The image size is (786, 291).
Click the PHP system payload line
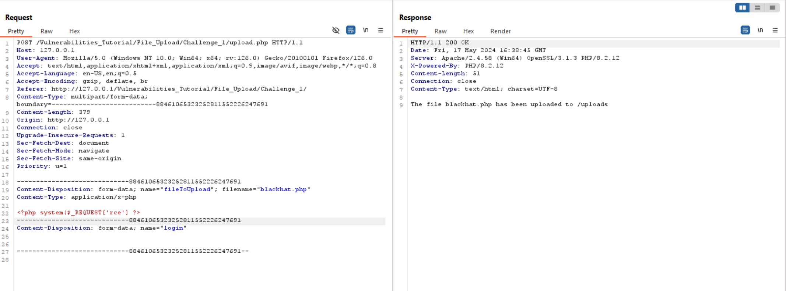coord(78,213)
